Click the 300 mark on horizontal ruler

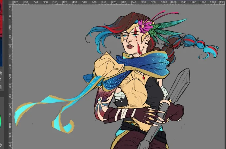(x=45, y=2)
